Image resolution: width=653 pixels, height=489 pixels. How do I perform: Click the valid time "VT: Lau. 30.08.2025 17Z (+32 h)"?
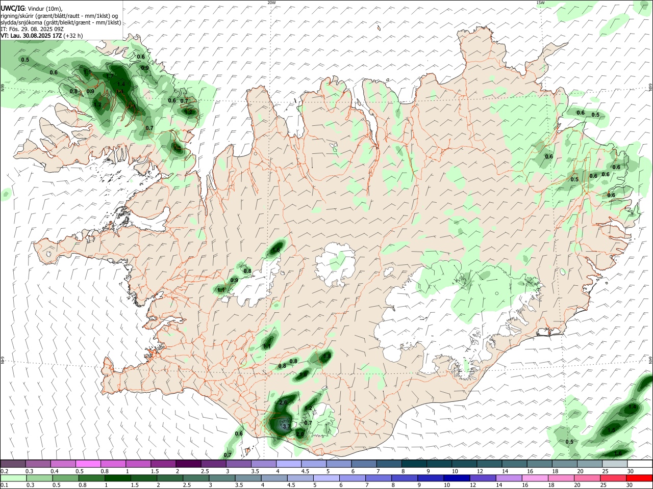pos(41,36)
